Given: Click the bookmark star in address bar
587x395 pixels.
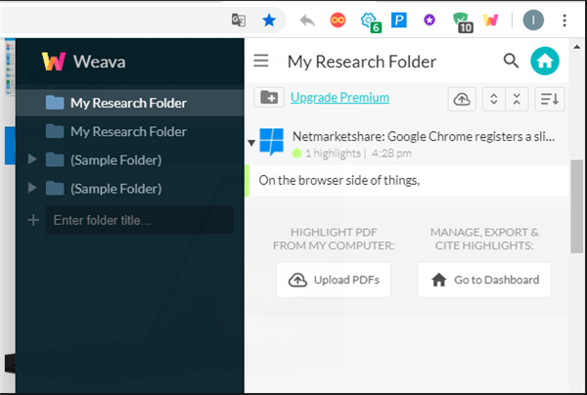Looking at the screenshot, I should pos(268,20).
